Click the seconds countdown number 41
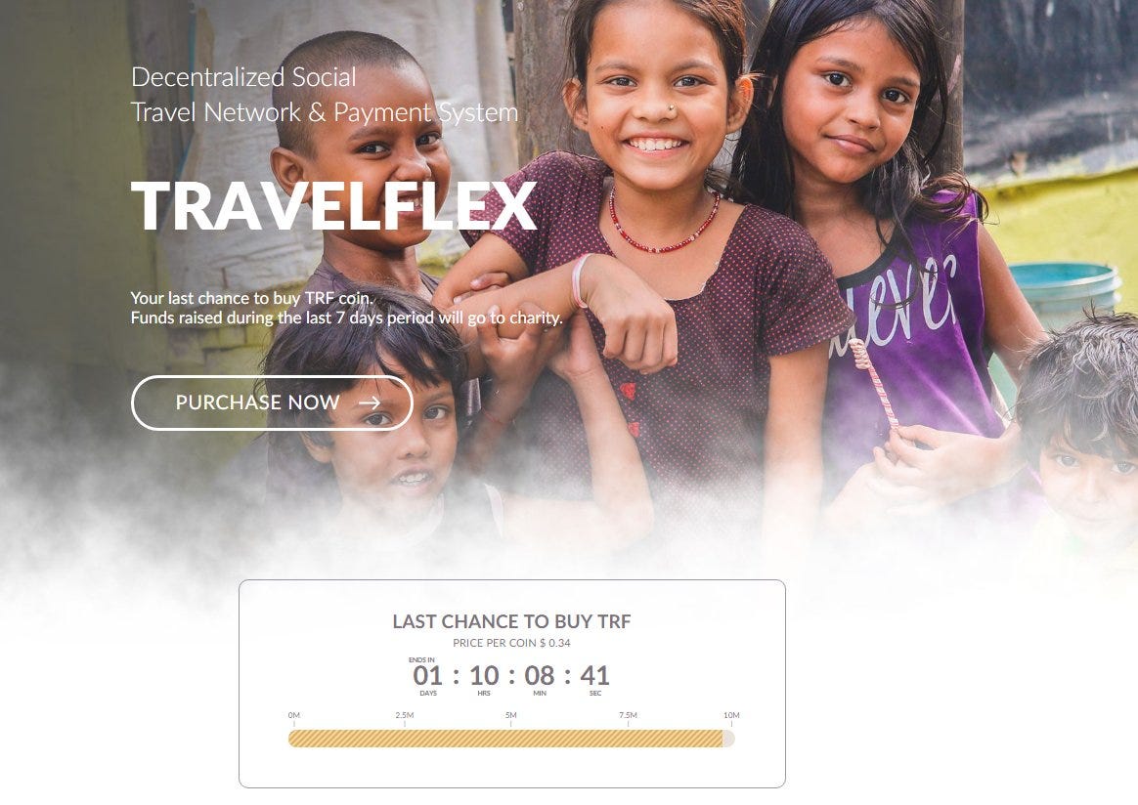The height and width of the screenshot is (805, 1138). (595, 676)
